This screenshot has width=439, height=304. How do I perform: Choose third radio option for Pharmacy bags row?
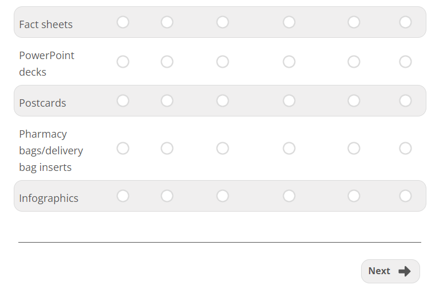[x=222, y=148]
